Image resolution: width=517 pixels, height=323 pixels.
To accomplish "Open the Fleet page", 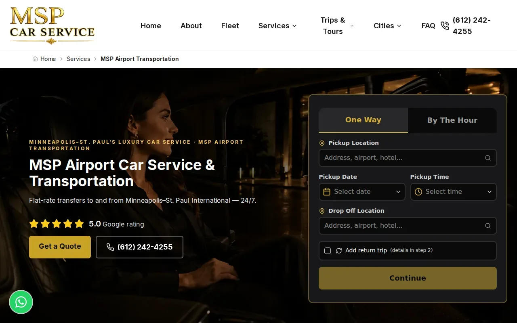I will click(230, 26).
